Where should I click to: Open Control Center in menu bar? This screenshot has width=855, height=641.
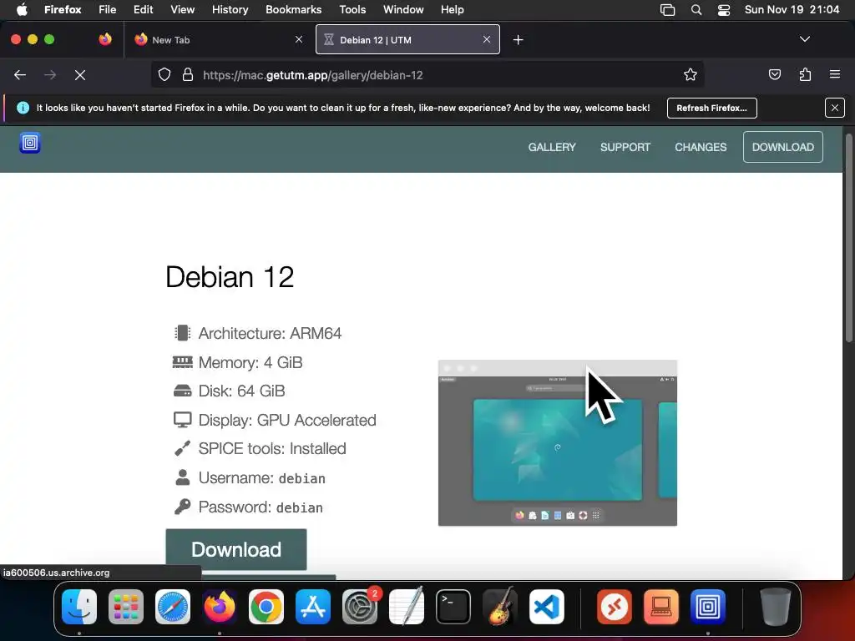[x=724, y=10]
